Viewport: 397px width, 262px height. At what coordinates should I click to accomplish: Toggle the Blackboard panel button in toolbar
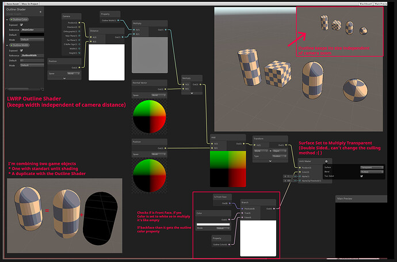[366, 4]
